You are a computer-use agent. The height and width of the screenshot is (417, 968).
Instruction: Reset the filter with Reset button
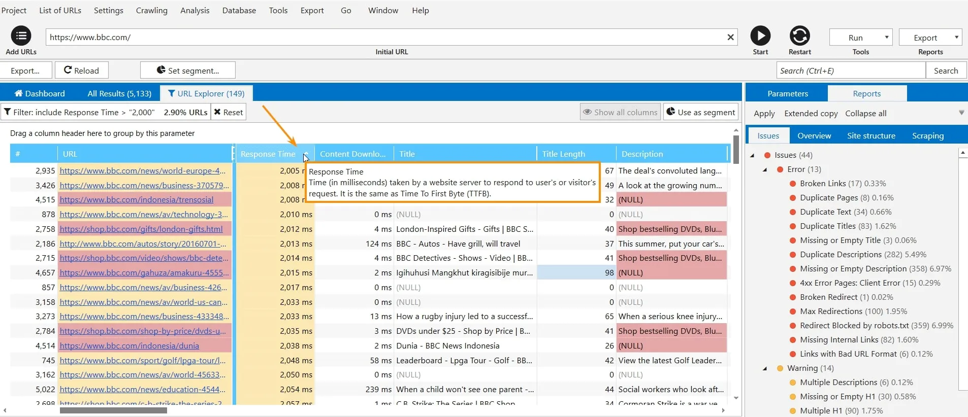[229, 112]
